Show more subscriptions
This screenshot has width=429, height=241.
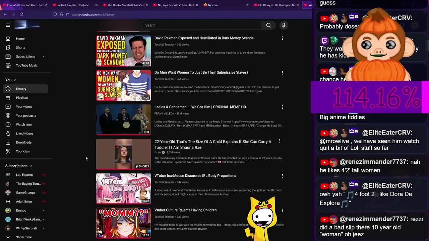(x=25, y=237)
